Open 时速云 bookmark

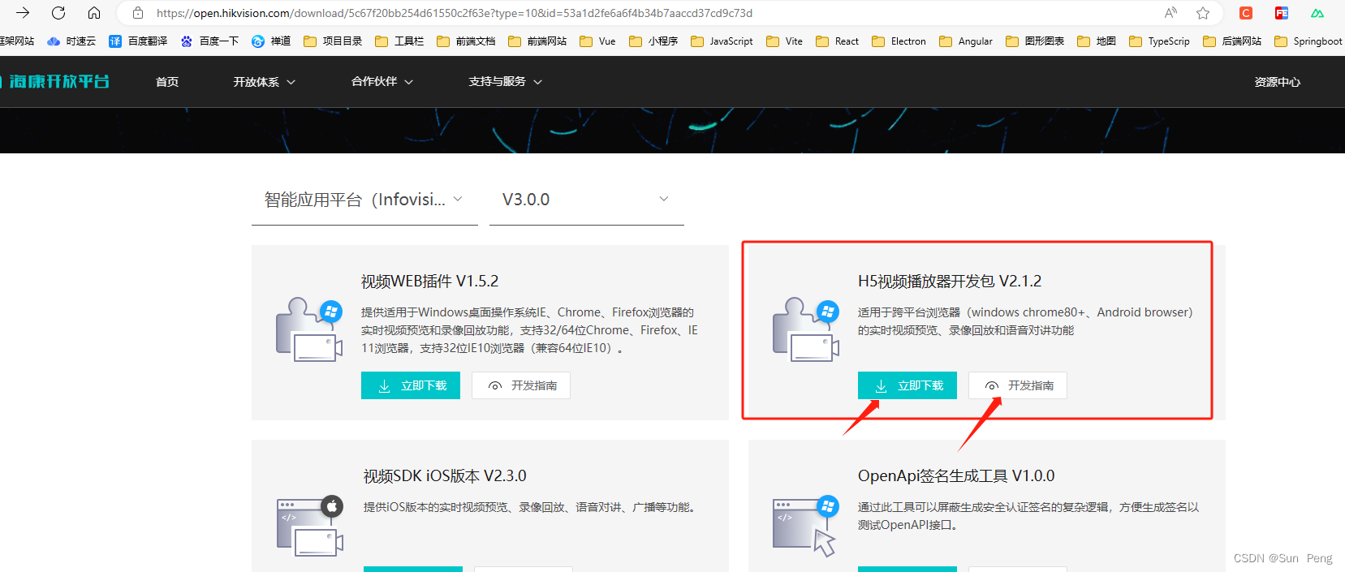(71, 41)
